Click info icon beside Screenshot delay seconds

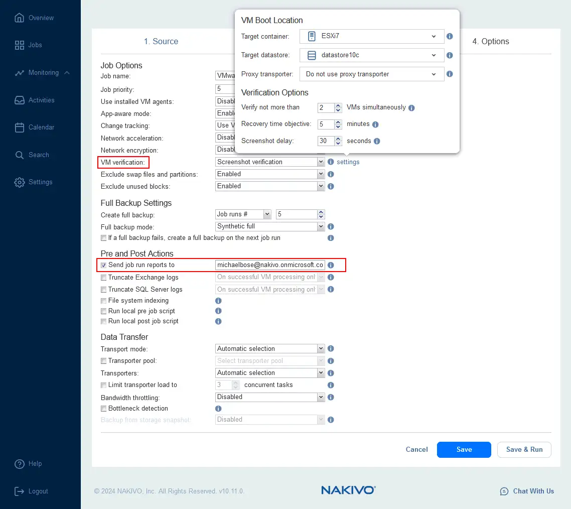point(377,141)
